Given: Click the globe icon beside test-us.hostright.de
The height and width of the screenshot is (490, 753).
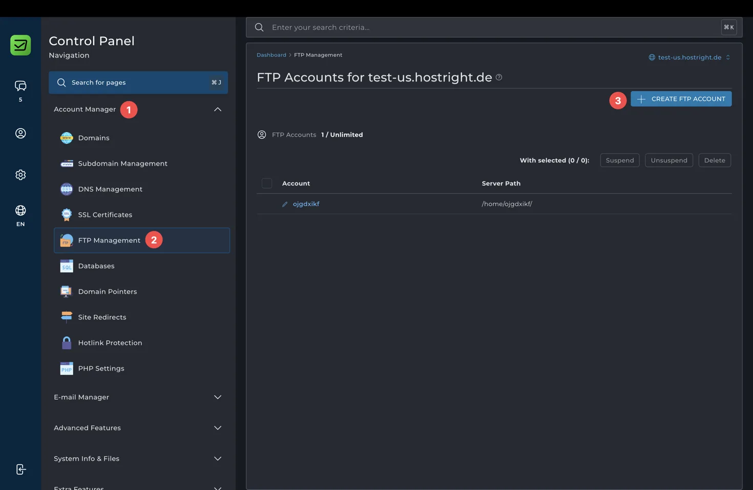Looking at the screenshot, I should click(x=652, y=57).
